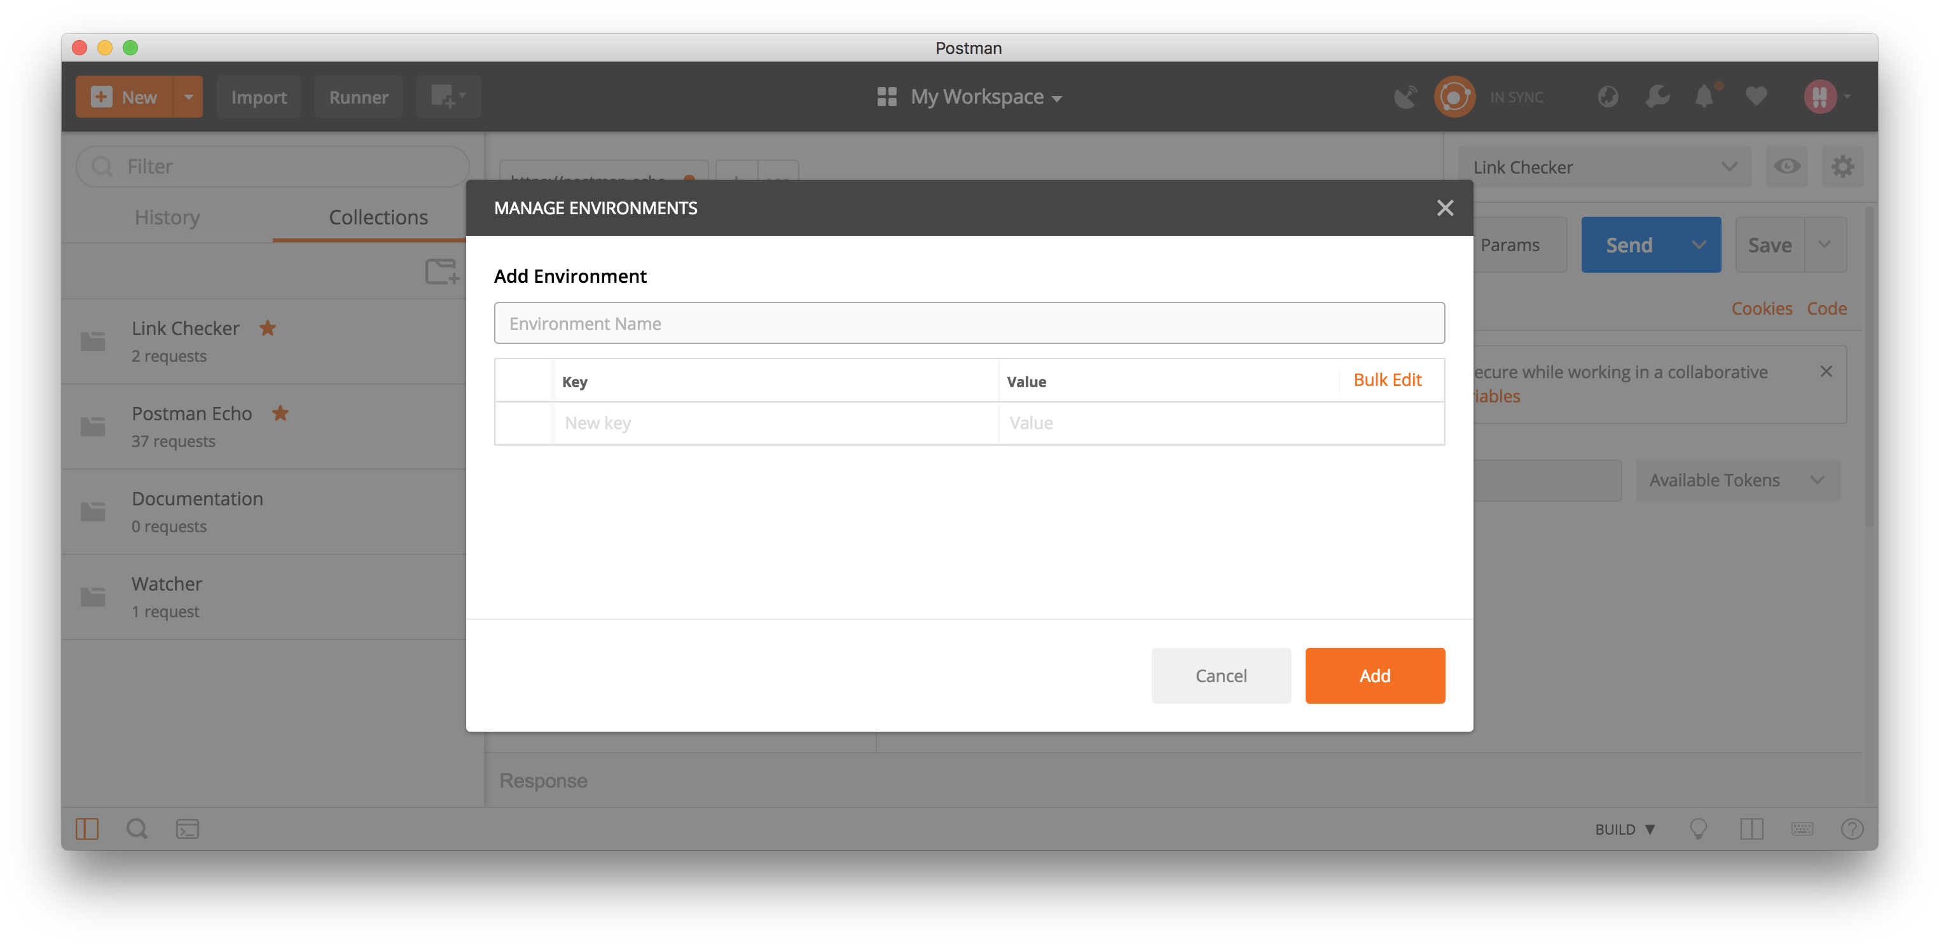
Task: Click the New key cell
Action: point(776,423)
